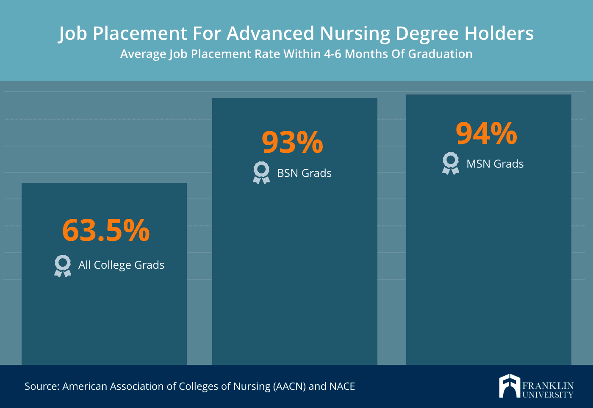Click the award ribbon icon beside BSN Grads
The height and width of the screenshot is (408, 593).
pos(261,173)
